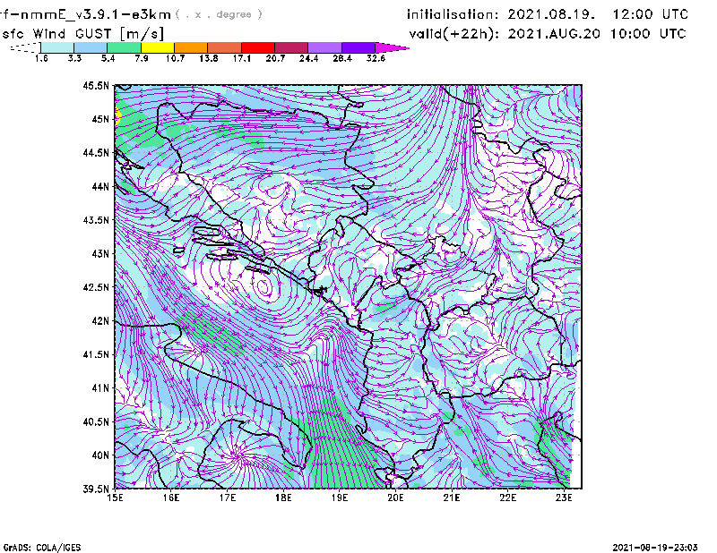Click the crimson 20.7–24.4 legend swatch

tap(291, 47)
